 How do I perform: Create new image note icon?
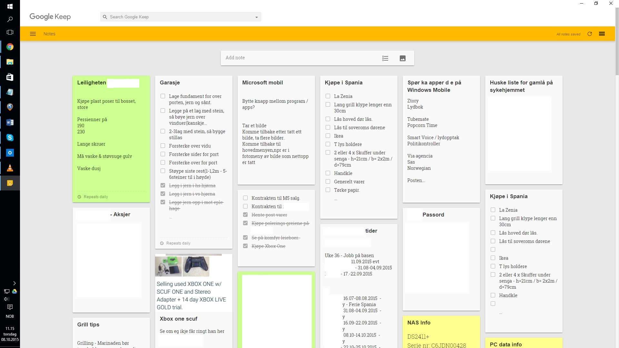(403, 58)
